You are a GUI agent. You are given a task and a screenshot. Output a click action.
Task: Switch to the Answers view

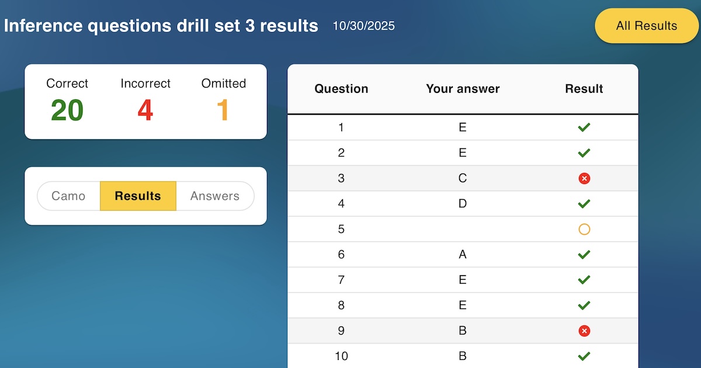click(215, 196)
